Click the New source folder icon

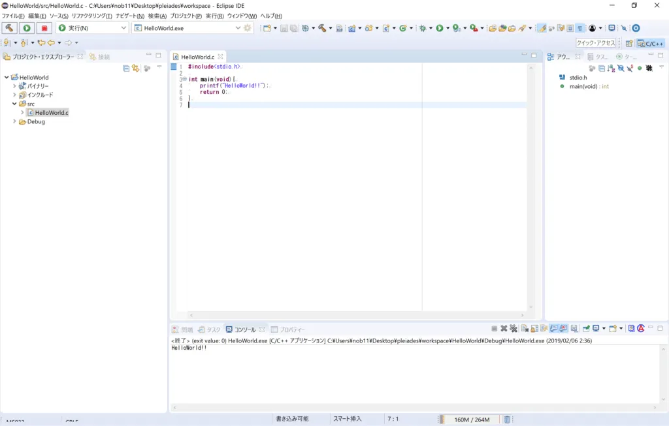(x=368, y=28)
